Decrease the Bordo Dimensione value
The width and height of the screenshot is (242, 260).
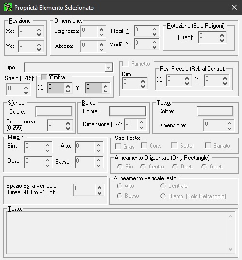(x=141, y=127)
